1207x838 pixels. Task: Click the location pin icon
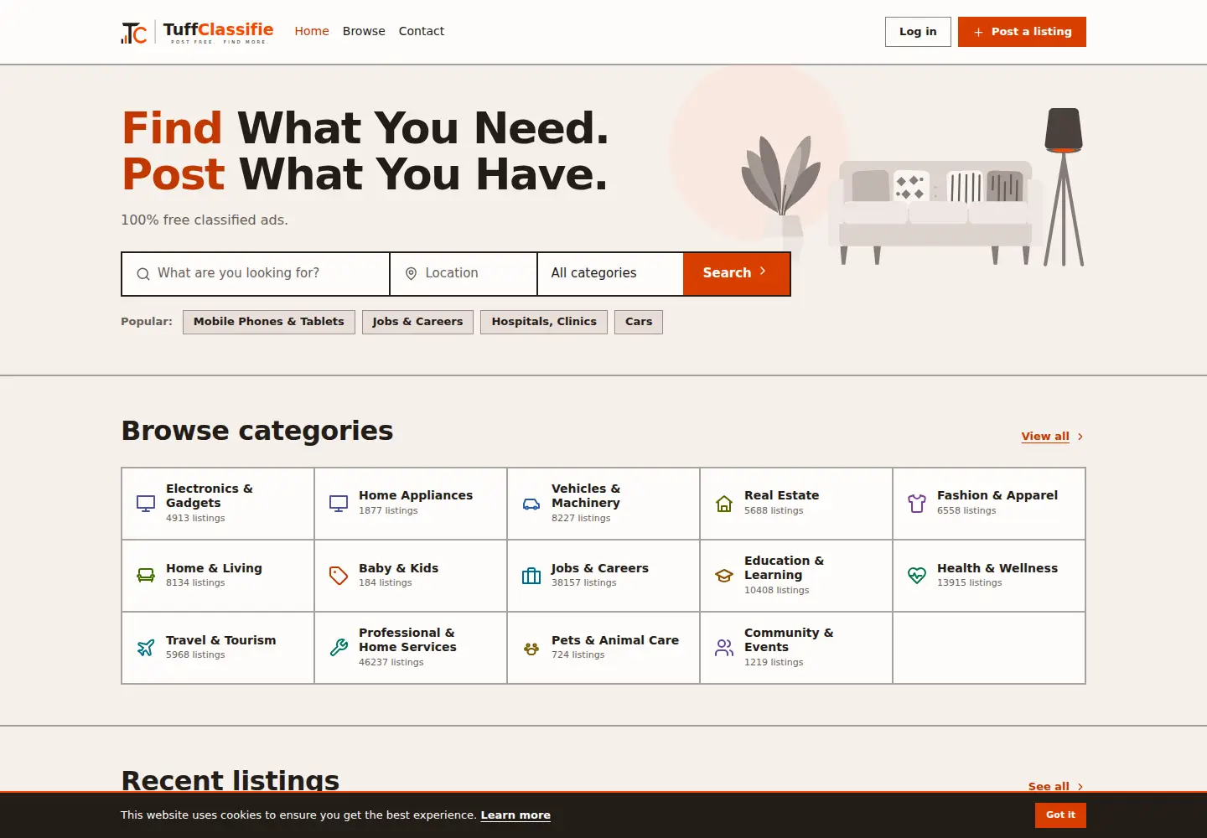[411, 274]
